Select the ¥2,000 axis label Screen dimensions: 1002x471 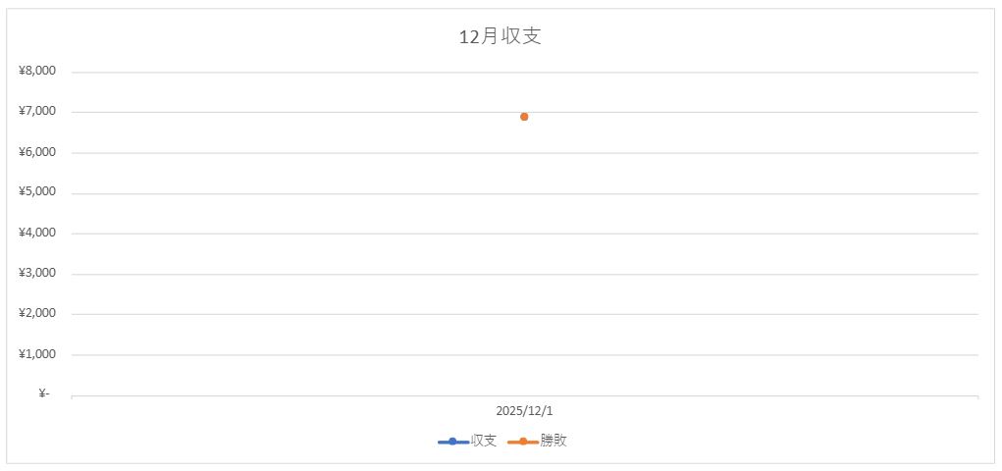37,314
